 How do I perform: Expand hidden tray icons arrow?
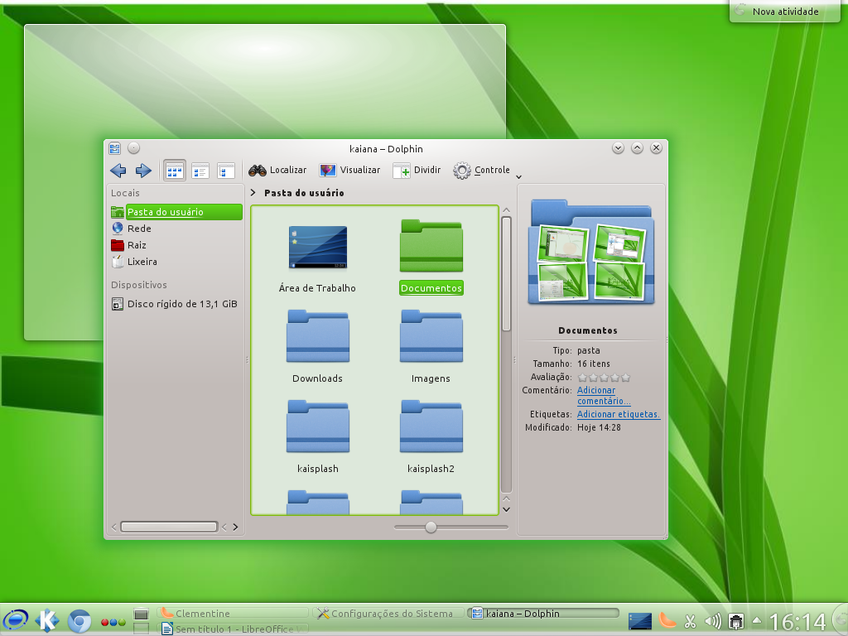(757, 621)
